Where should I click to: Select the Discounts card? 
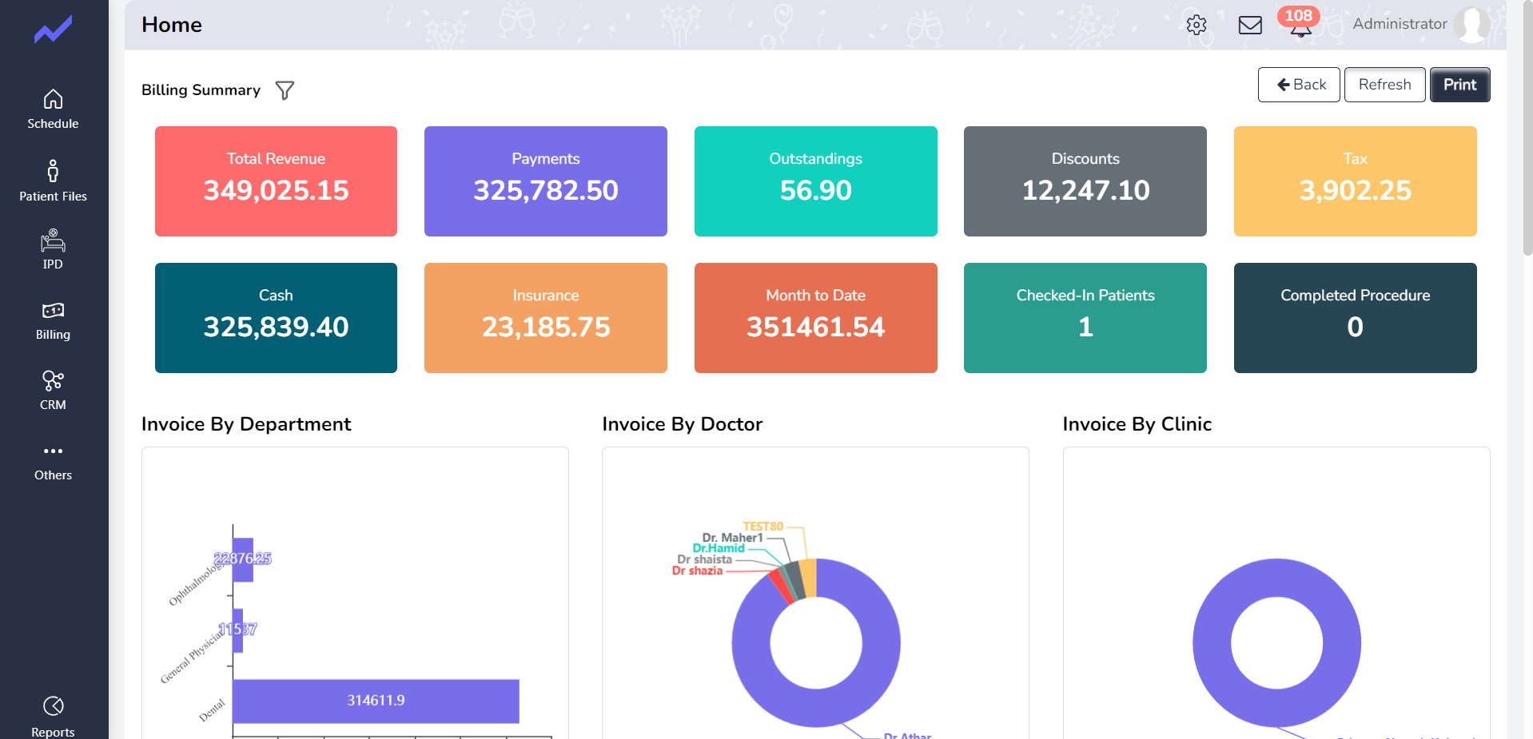tap(1085, 181)
